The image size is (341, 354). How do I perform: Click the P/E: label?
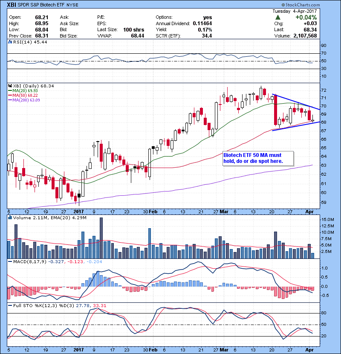(101, 17)
